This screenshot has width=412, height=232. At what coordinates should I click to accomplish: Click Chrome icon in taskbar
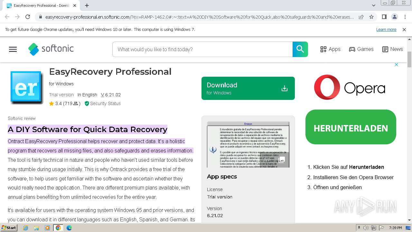click(x=58, y=228)
